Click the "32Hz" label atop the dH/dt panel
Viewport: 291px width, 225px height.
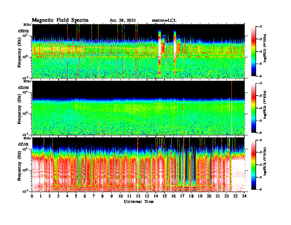(27, 24)
